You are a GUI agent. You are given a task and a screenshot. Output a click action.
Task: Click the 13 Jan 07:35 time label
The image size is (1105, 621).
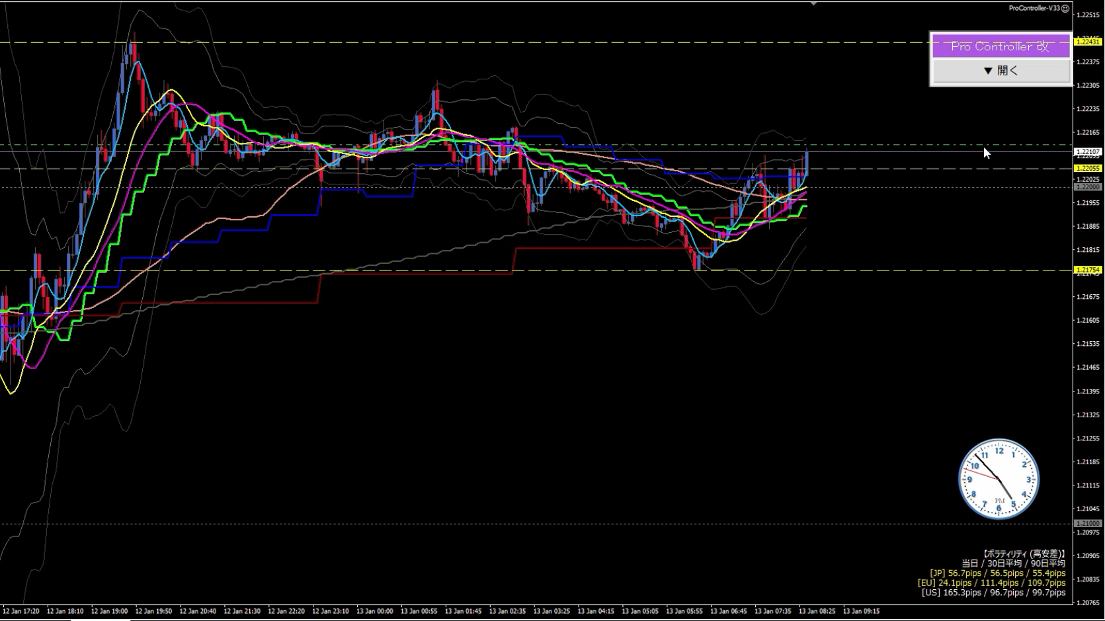[774, 611]
